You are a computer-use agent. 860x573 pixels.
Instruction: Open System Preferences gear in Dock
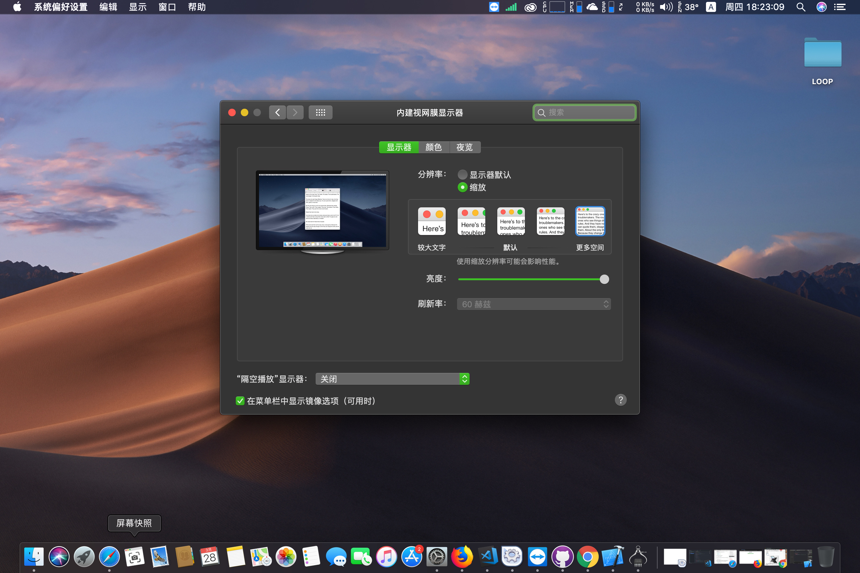click(437, 557)
